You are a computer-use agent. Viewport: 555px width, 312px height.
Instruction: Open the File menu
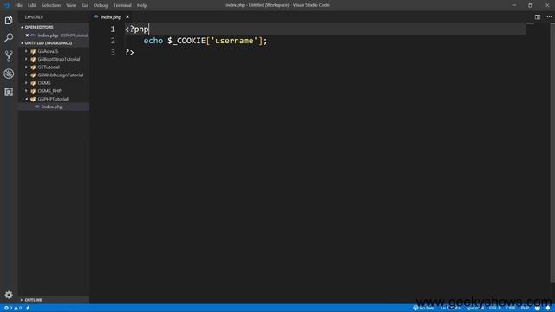tap(18, 5)
